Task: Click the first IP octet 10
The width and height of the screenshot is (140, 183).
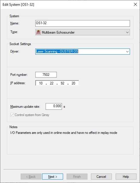Action: pyautogui.click(x=41, y=83)
